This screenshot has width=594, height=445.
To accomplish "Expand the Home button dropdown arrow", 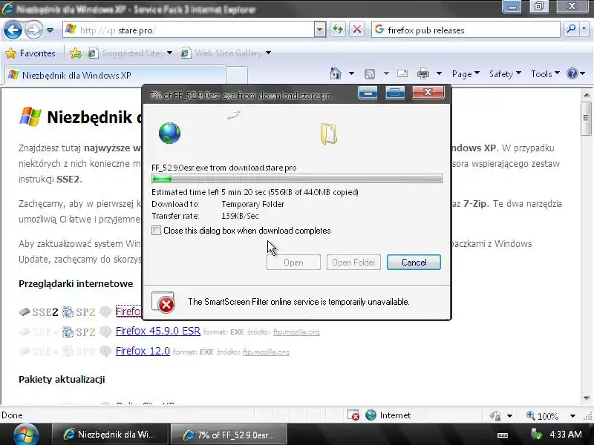I will tap(351, 73).
